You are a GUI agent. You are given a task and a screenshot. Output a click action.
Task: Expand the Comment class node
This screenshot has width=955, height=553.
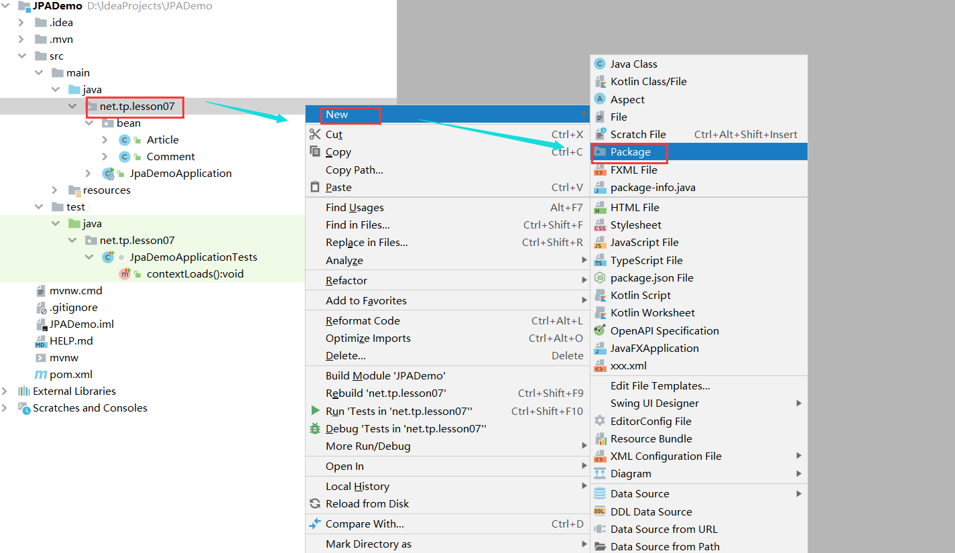click(105, 157)
